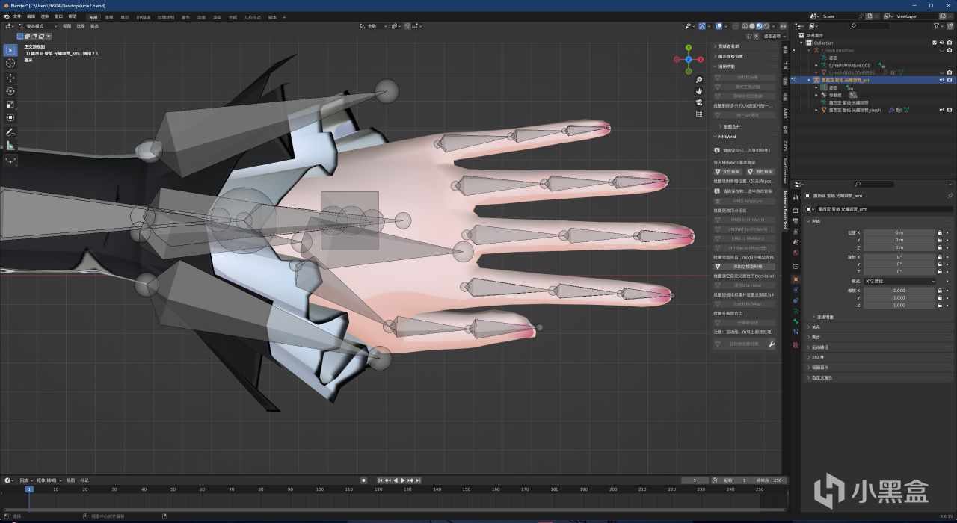Open the CATS sidebar tab

pos(785,146)
